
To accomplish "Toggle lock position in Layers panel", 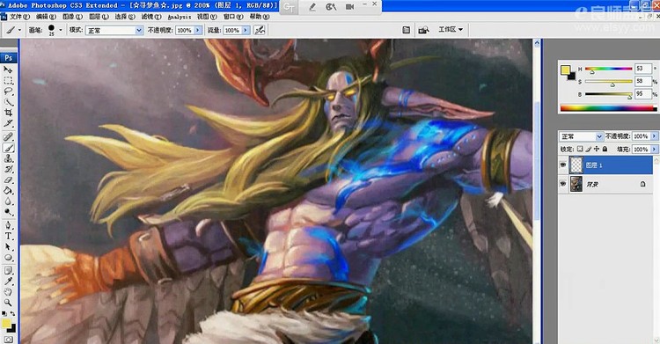I will point(597,149).
